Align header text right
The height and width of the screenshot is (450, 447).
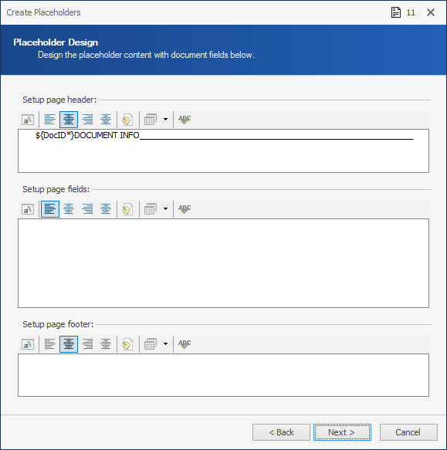coord(87,120)
